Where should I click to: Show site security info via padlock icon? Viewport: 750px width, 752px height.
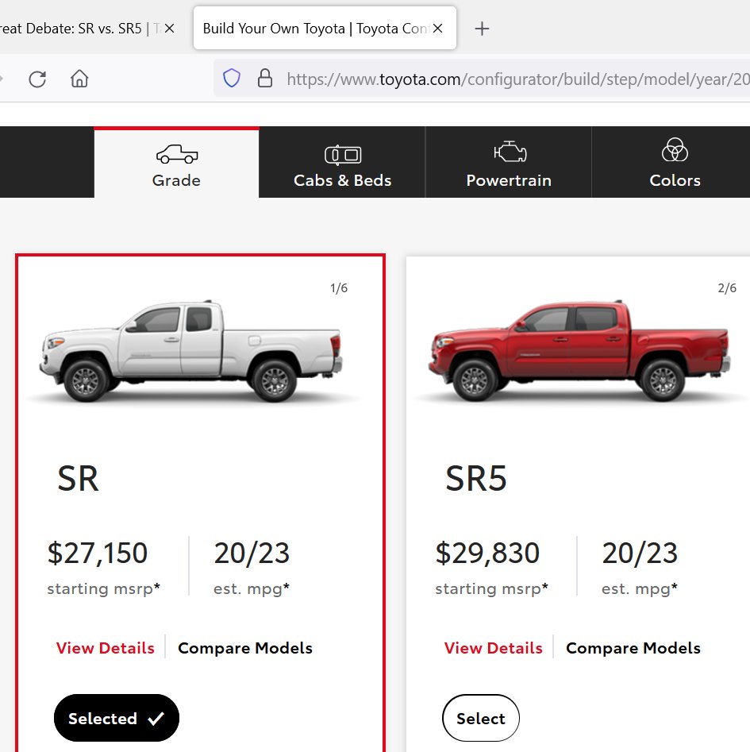[265, 78]
